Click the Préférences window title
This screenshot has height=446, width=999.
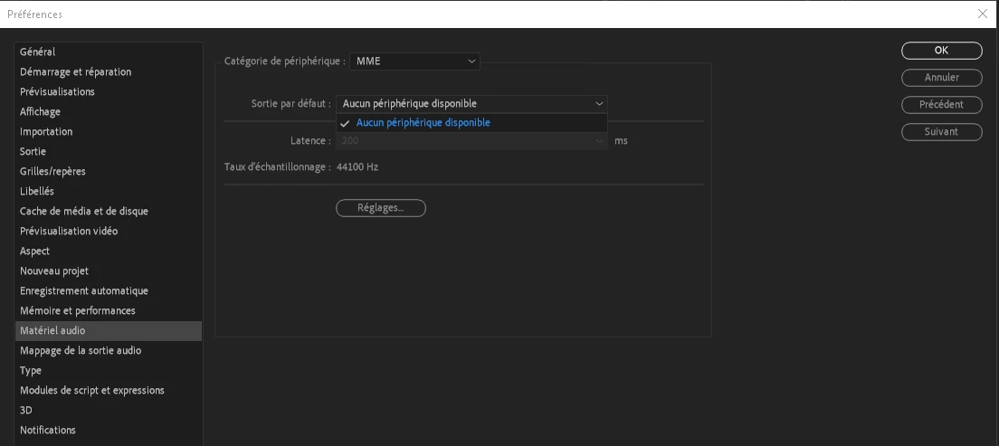(x=35, y=14)
